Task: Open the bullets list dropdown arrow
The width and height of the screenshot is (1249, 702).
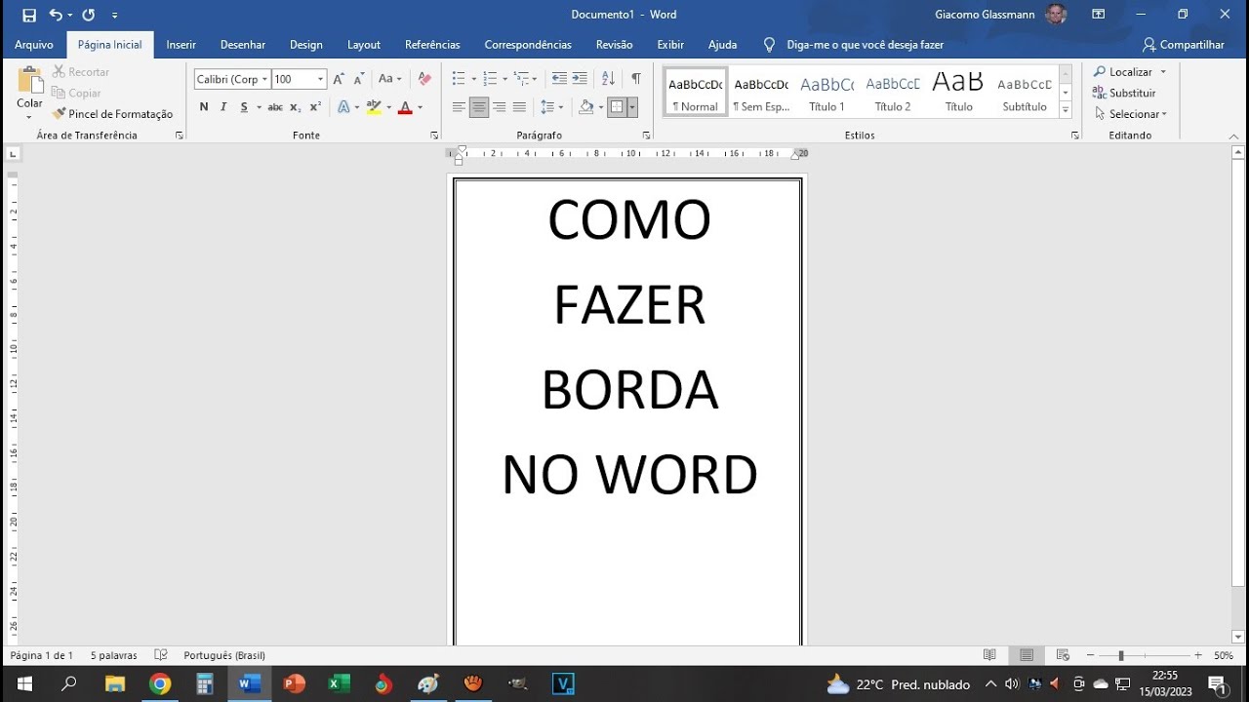Action: tap(473, 79)
